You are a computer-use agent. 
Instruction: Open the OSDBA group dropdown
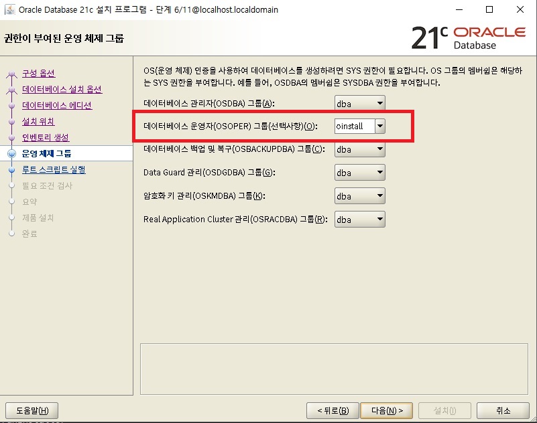pos(359,103)
